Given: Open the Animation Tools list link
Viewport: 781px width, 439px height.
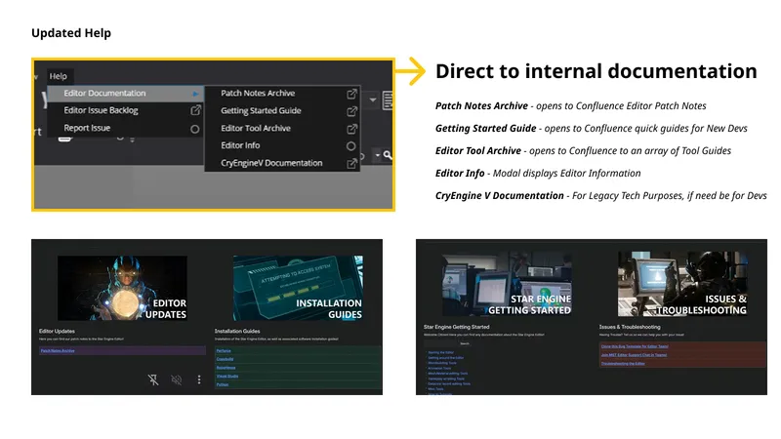Looking at the screenshot, I should click(x=439, y=368).
